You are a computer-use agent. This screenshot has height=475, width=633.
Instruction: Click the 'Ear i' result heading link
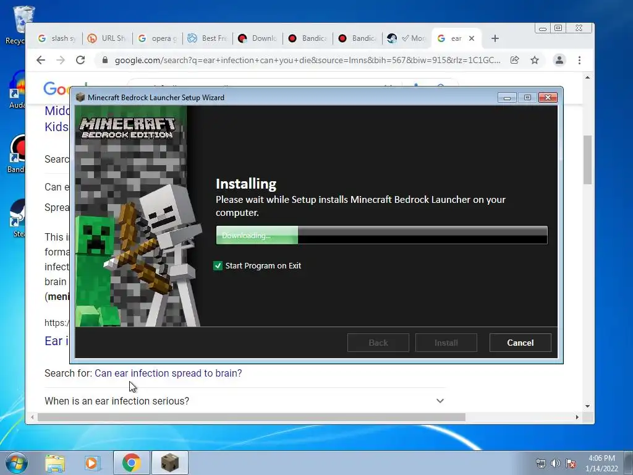[56, 341]
